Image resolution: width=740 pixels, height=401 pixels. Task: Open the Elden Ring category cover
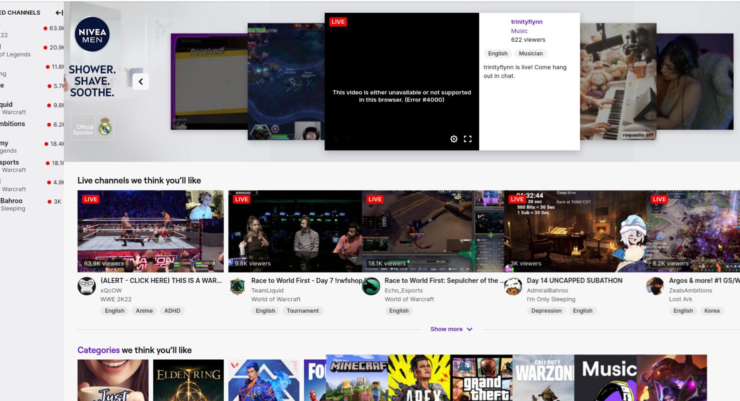click(x=188, y=380)
